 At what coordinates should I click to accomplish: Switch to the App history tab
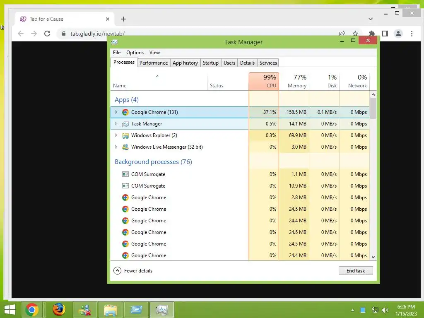[185, 63]
